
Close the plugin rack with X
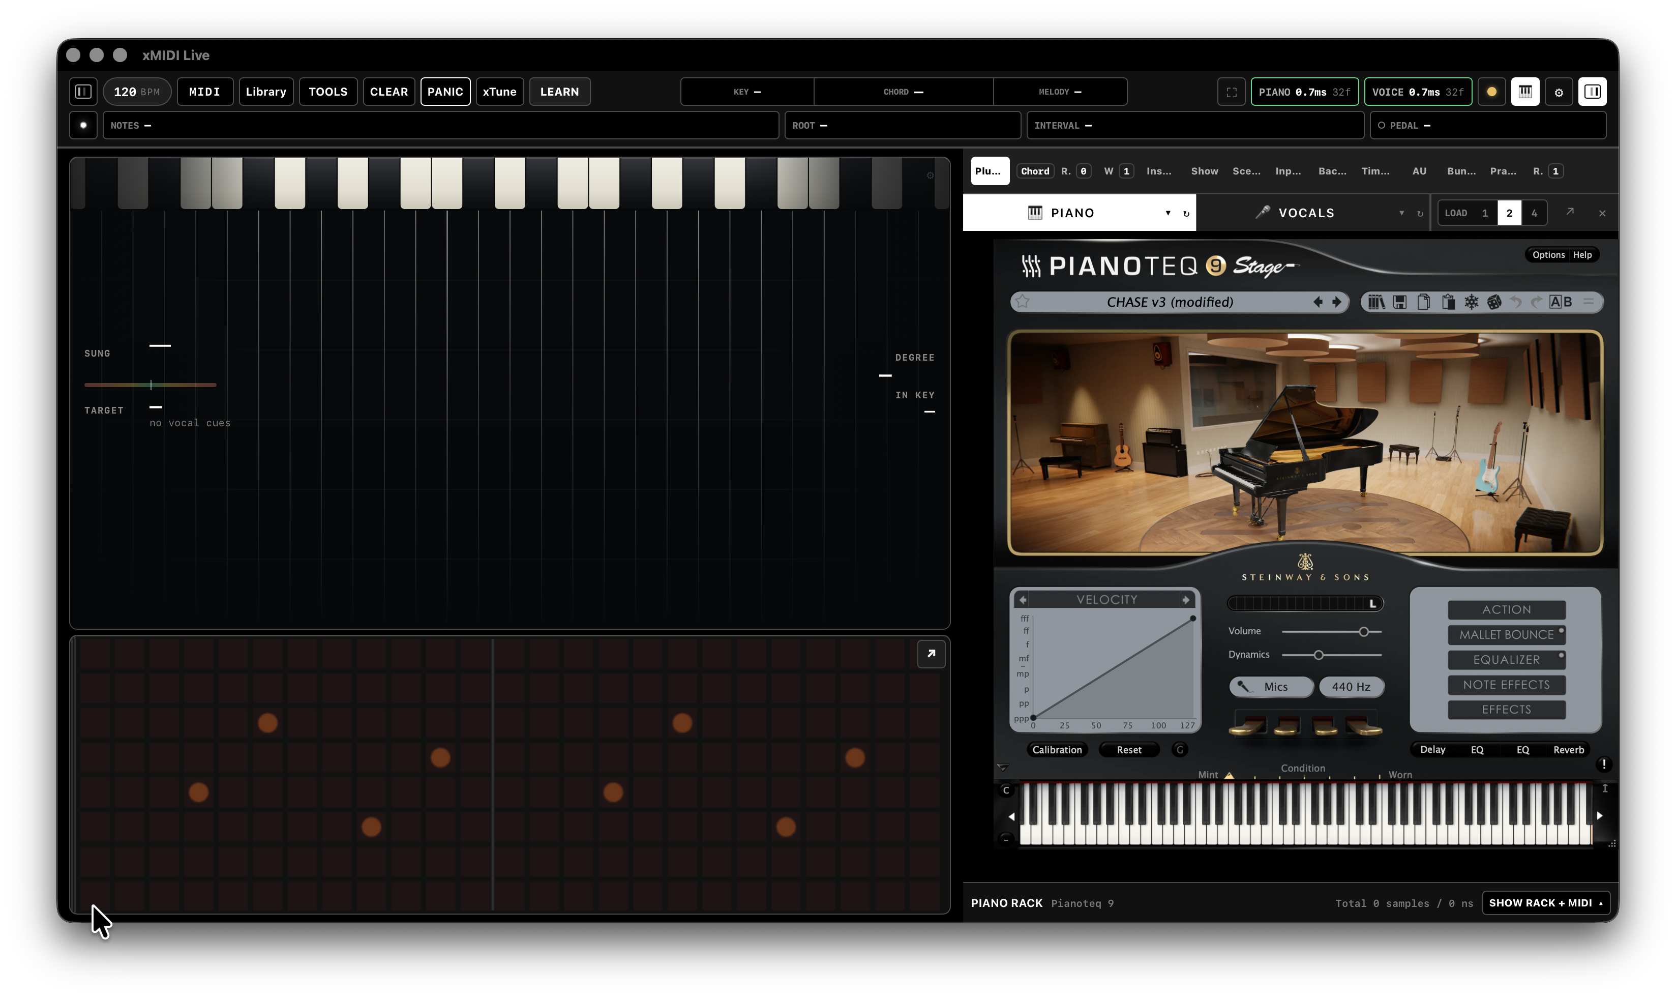point(1601,213)
